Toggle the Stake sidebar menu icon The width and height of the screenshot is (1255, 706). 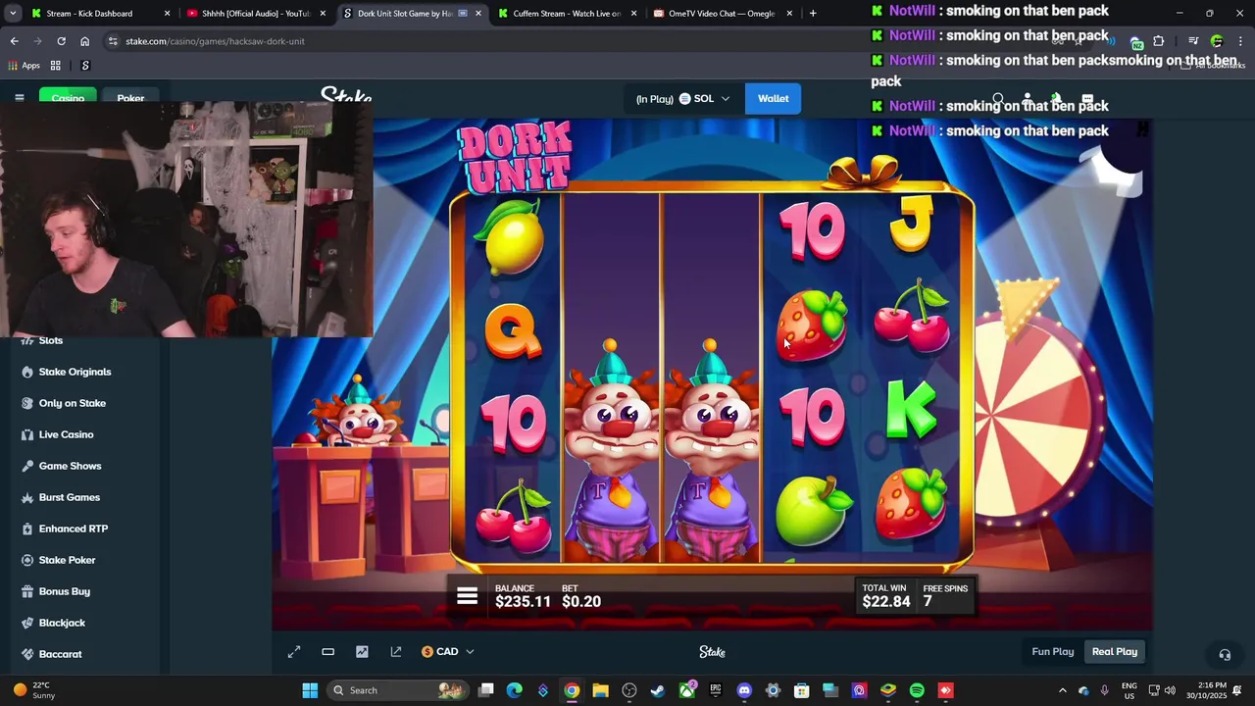(x=20, y=98)
